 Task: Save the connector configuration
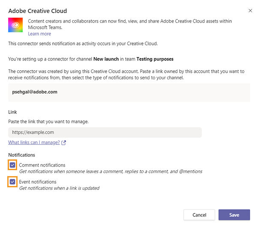(x=234, y=215)
